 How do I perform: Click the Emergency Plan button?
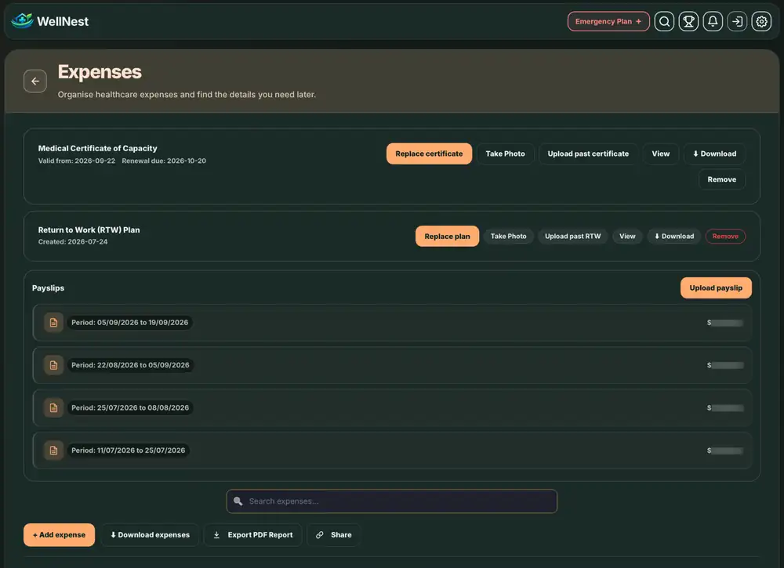(x=608, y=21)
